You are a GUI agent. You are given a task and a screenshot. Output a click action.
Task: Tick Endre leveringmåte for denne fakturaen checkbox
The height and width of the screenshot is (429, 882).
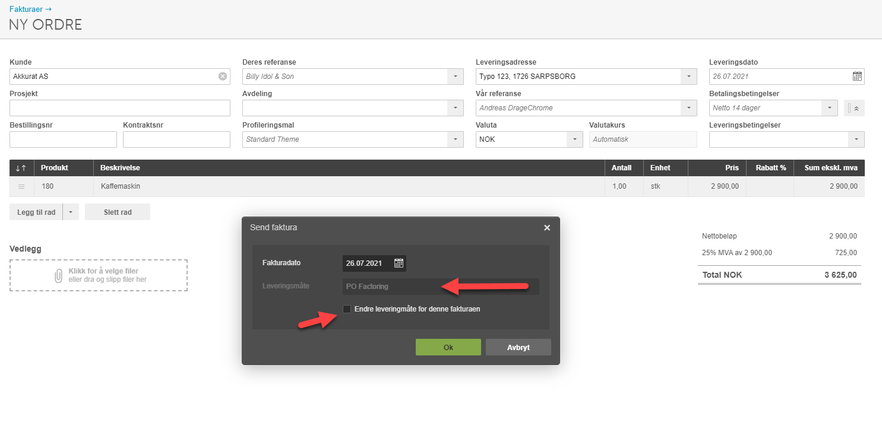[347, 309]
